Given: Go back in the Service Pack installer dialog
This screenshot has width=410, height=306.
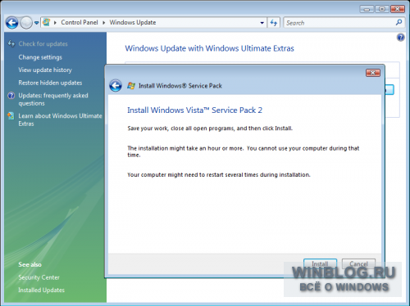Looking at the screenshot, I should click(116, 86).
